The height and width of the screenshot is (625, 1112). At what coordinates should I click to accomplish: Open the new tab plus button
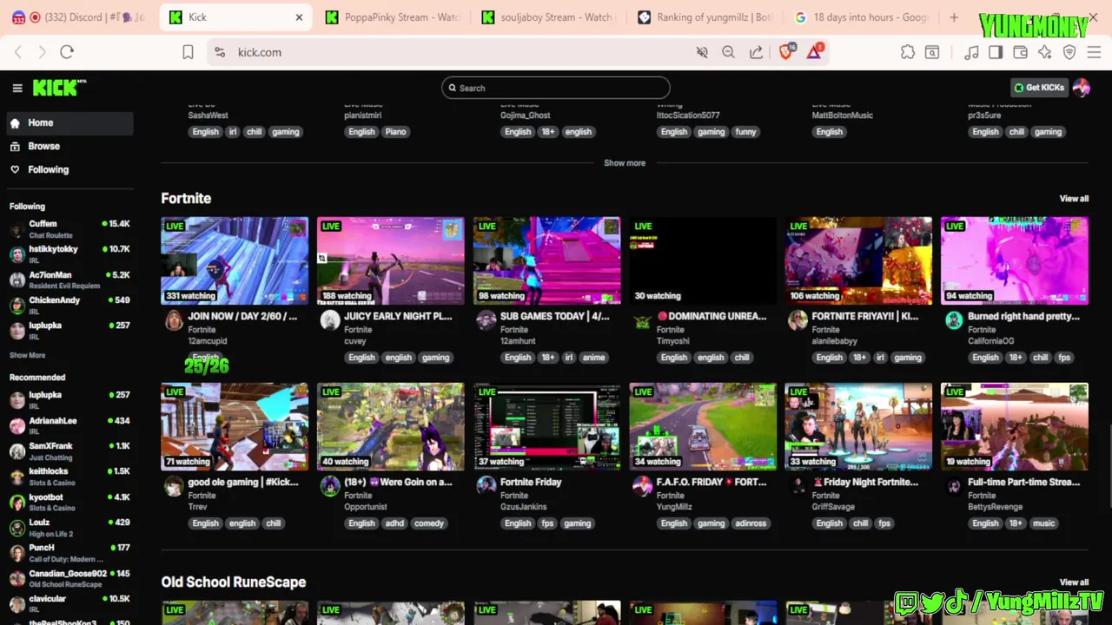coord(954,17)
